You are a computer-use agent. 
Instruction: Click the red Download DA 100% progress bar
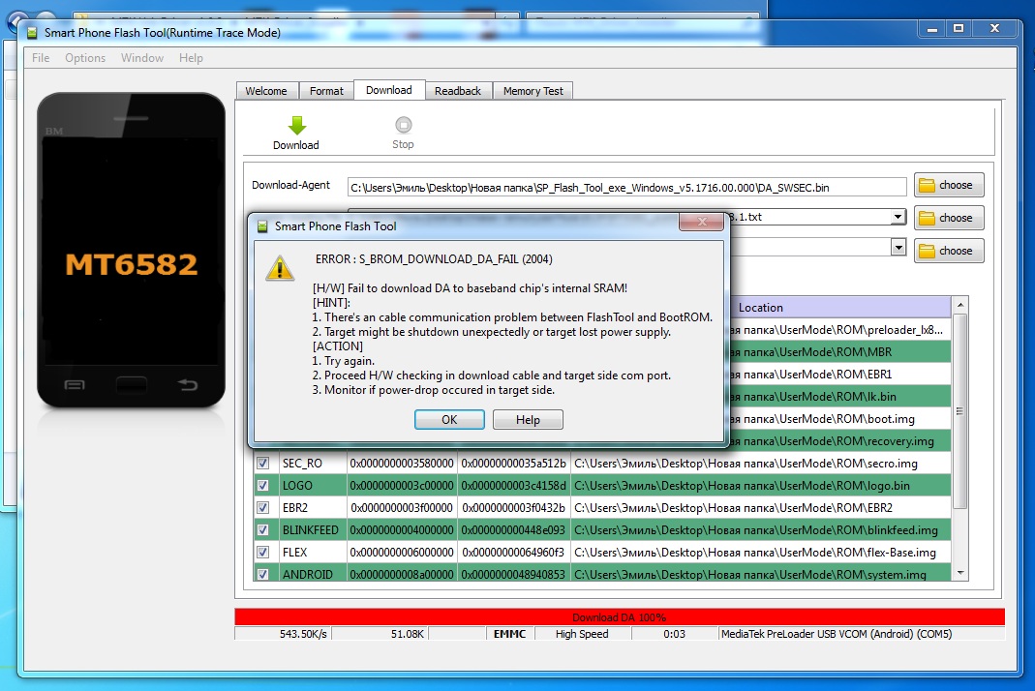(x=619, y=617)
